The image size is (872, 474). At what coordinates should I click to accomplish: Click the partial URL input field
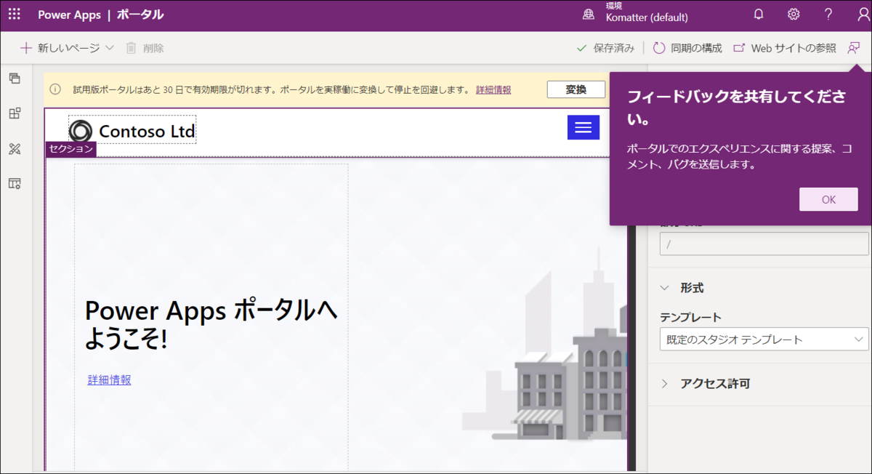click(x=764, y=244)
